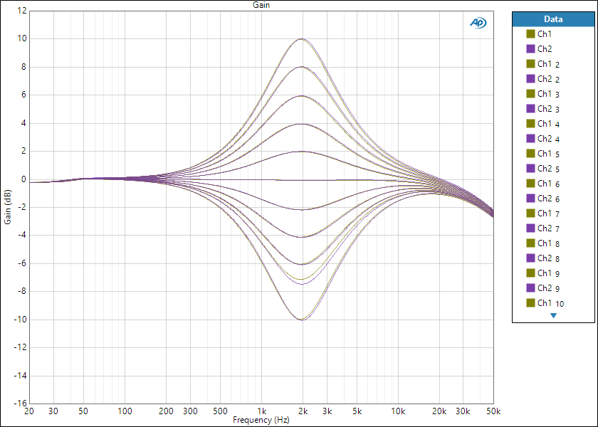This screenshot has height=427, width=598.
Task: Select the Ch2 6 legend label
Action: [x=548, y=199]
